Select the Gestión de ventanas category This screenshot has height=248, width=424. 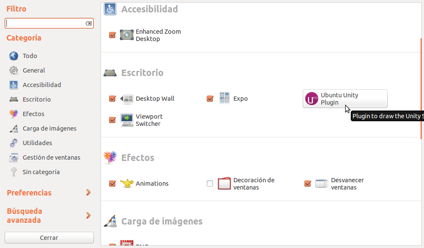click(x=51, y=158)
